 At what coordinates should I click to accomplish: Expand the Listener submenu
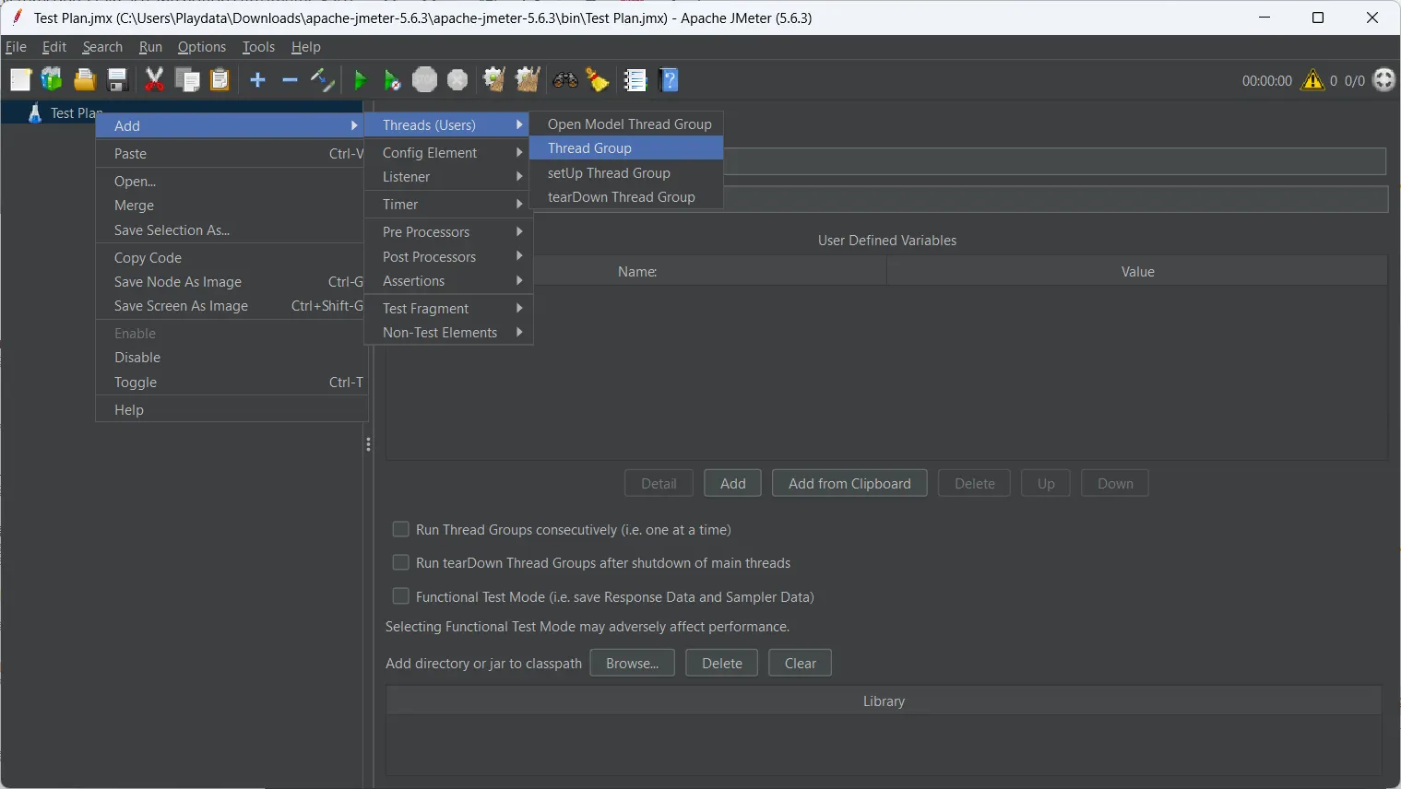[447, 177]
